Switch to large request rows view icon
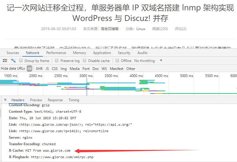This screenshot has width=237, height=162. [x=5, y=60]
